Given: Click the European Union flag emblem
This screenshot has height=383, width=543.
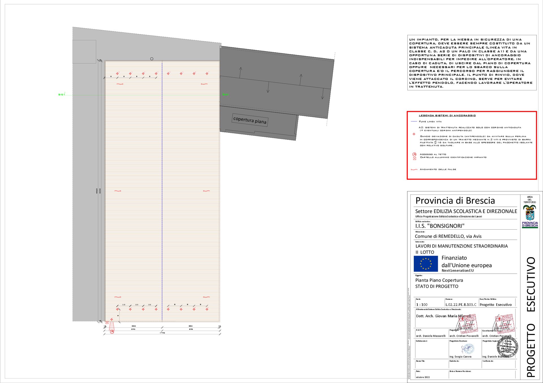Looking at the screenshot, I should pyautogui.click(x=426, y=264).
